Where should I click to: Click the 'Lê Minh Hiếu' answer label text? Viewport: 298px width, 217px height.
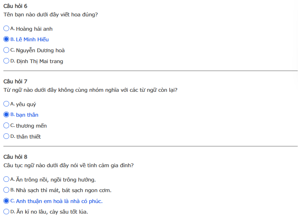(x=32, y=40)
